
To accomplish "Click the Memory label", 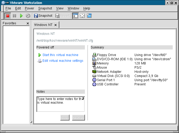I will point(103,63).
